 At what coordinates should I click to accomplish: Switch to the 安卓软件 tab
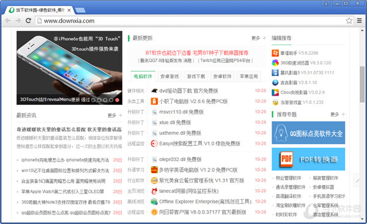pyautogui.click(x=223, y=76)
